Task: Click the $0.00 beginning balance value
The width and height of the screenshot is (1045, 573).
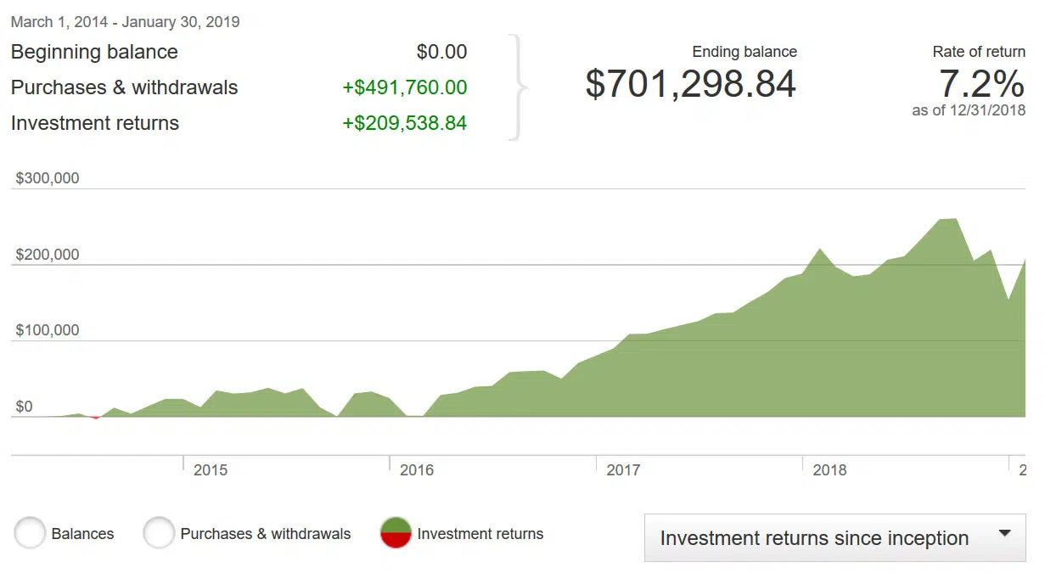Action: 441,52
